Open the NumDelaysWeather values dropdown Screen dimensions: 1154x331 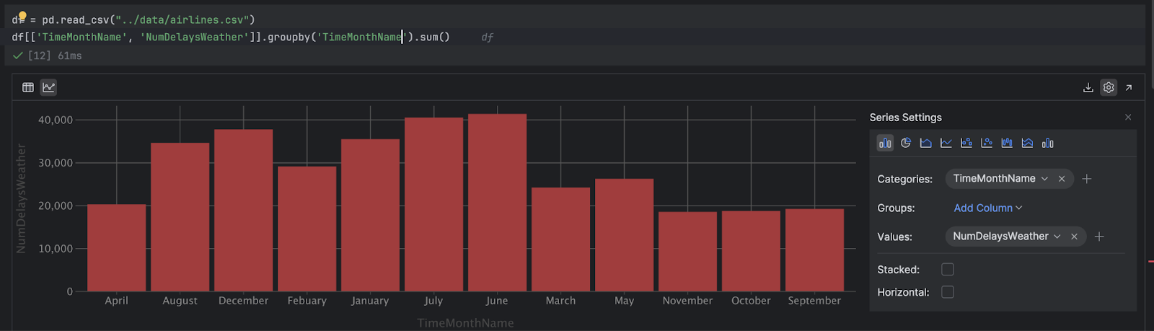point(1057,237)
